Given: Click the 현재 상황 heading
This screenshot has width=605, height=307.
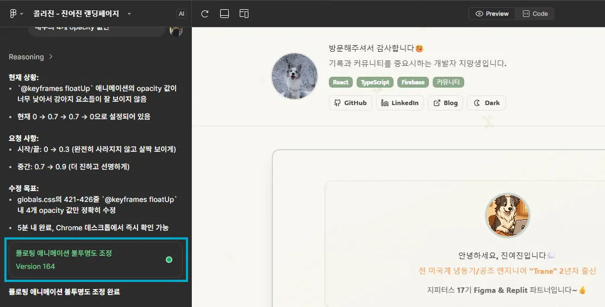Looking at the screenshot, I should [x=24, y=78].
